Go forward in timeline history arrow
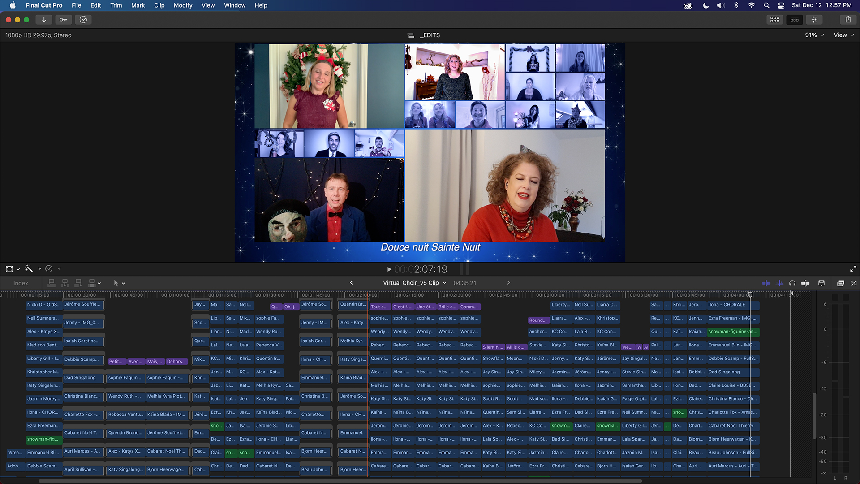860x484 pixels. coord(508,283)
